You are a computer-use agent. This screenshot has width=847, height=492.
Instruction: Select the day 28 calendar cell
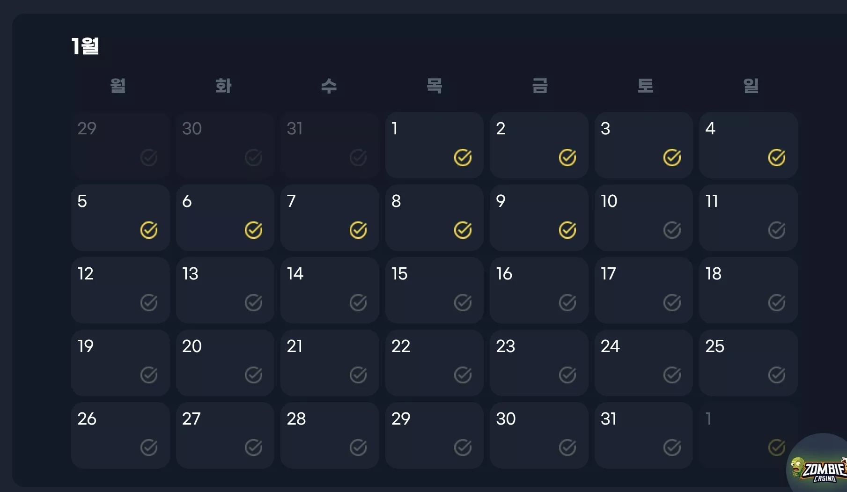pyautogui.click(x=330, y=435)
